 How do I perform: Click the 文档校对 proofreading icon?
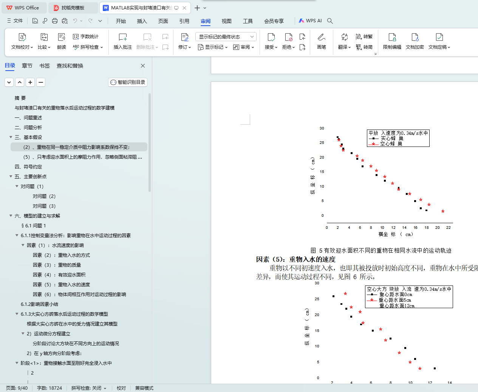click(x=22, y=37)
